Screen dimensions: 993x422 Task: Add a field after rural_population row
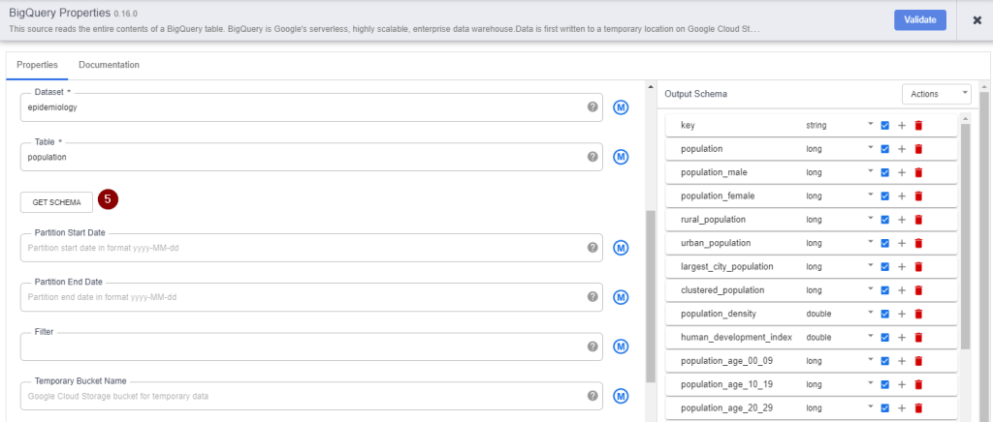click(901, 220)
